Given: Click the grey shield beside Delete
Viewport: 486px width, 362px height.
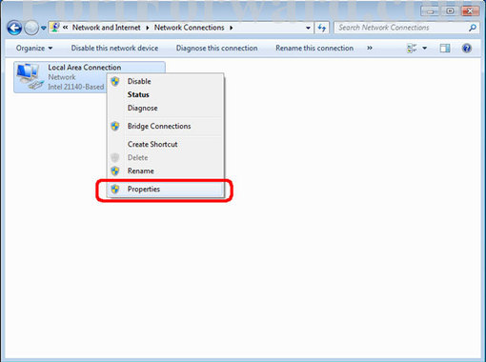Looking at the screenshot, I should pos(115,157).
